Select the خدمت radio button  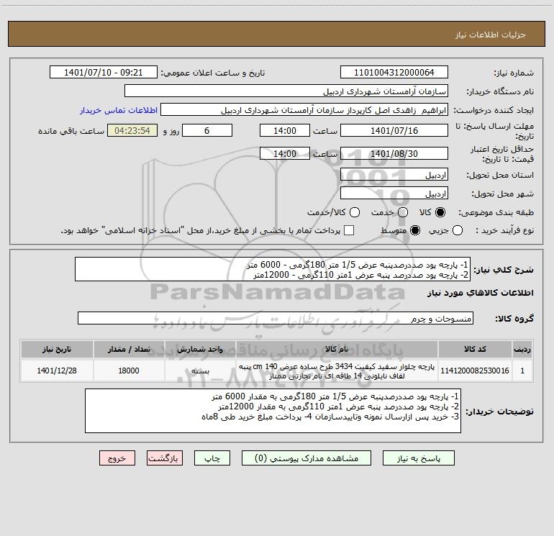(x=403, y=212)
